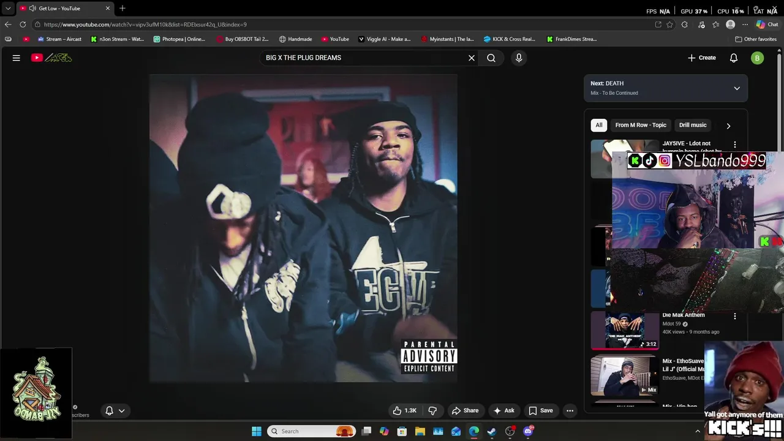Screen dimensions: 784x441
Task: Toggle channel notification bell below video
Action: tap(109, 410)
